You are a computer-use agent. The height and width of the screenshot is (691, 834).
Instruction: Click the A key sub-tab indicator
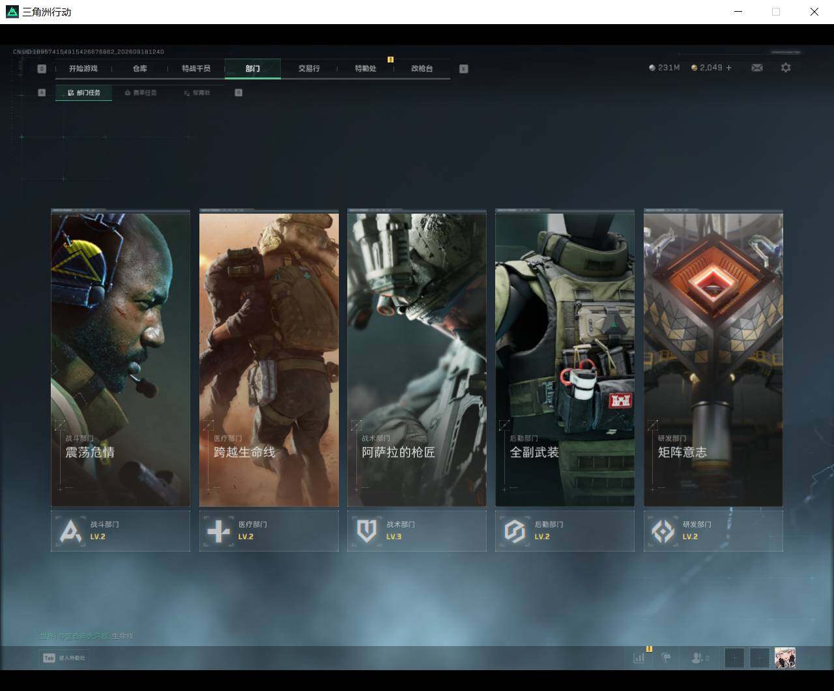(x=42, y=92)
